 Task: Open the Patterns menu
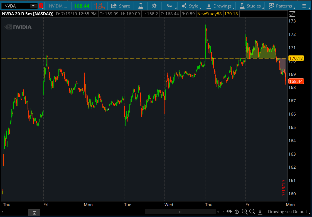[281, 6]
